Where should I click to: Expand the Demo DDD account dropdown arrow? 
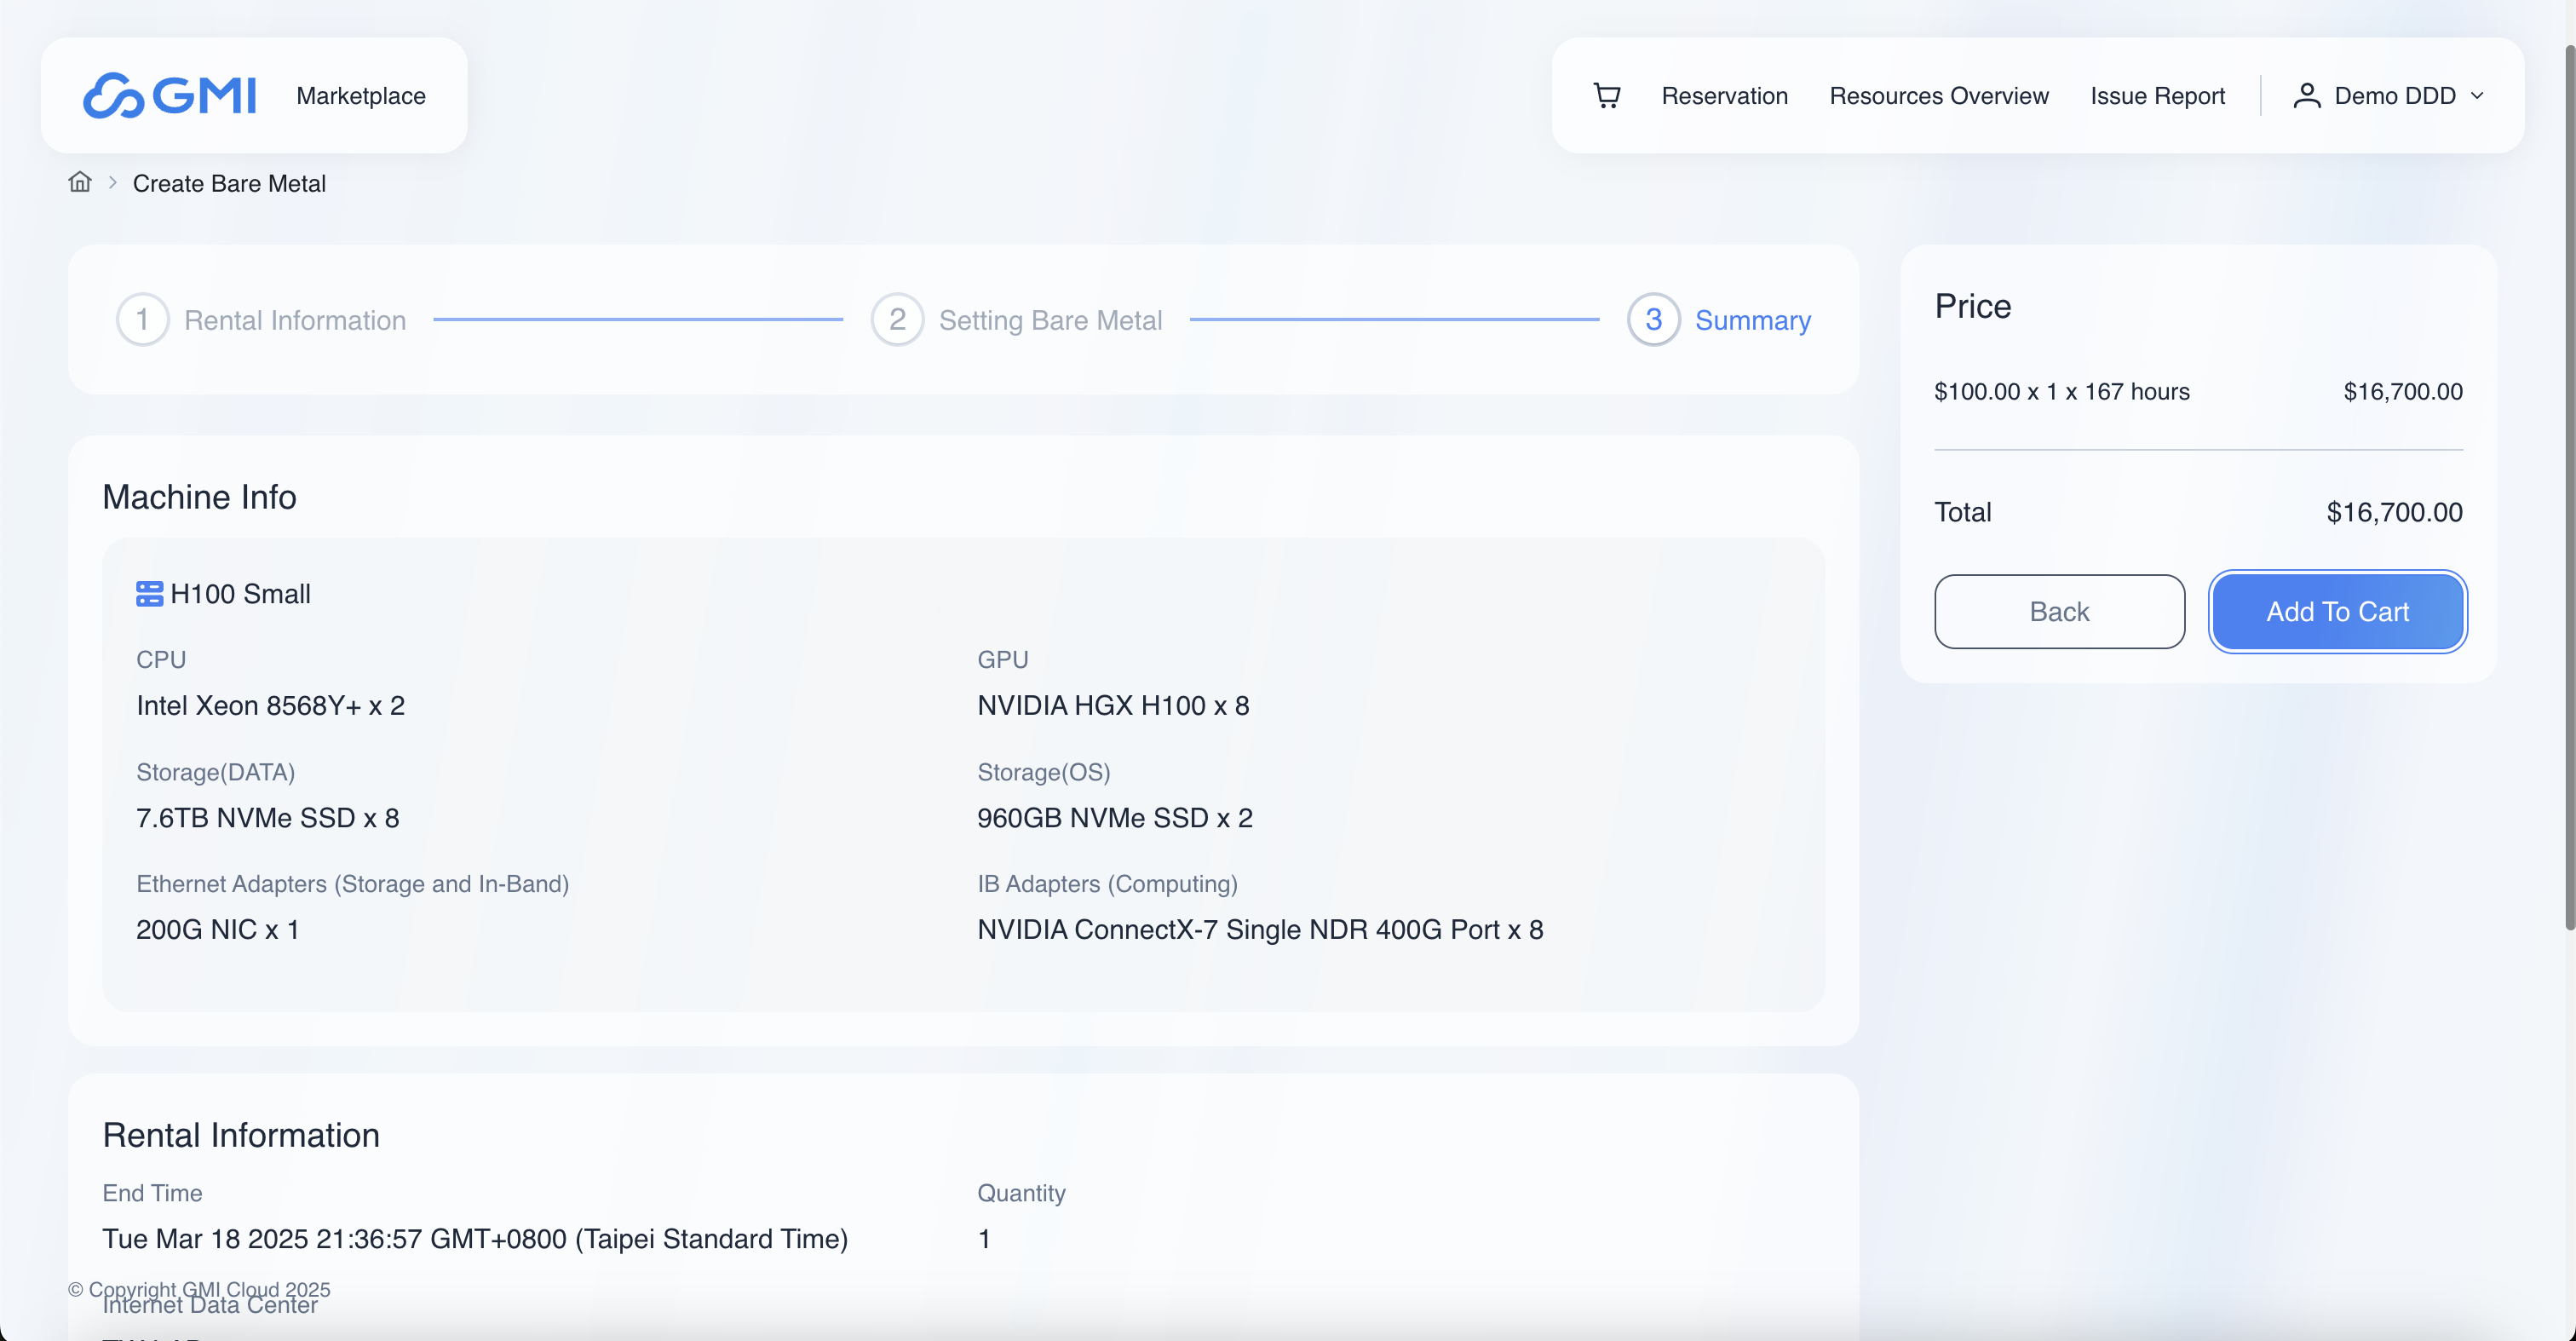[2477, 96]
